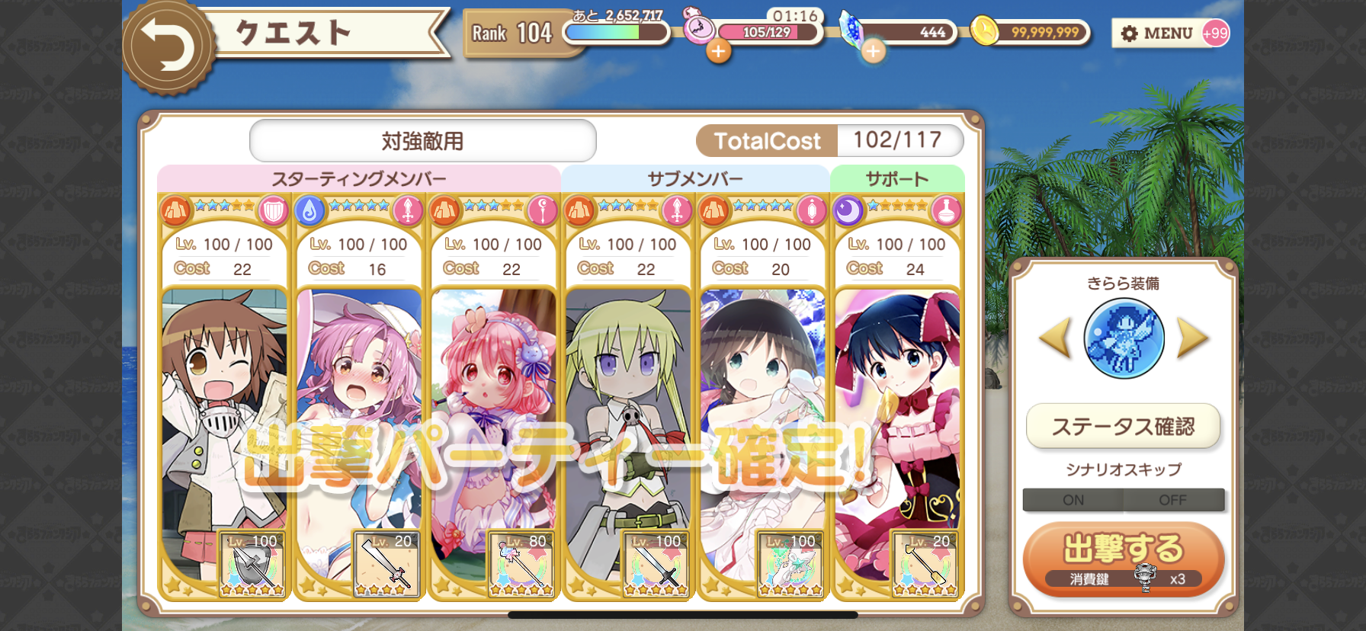The image size is (1366, 631).
Task: Add stamina with clock plus icon
Action: tap(718, 52)
